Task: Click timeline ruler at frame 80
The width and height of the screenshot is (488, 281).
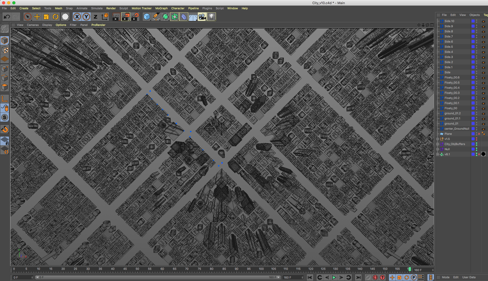Action: pos(211,269)
